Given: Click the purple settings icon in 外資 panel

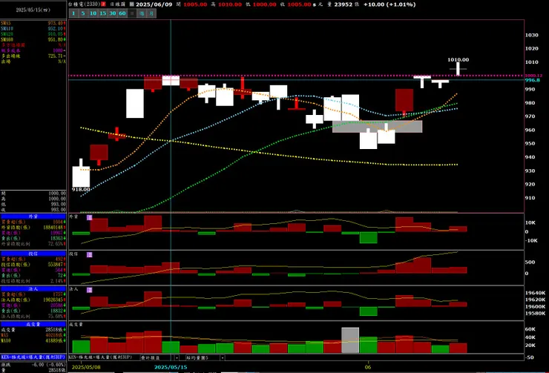Looking at the screenshot, I should point(89,217).
